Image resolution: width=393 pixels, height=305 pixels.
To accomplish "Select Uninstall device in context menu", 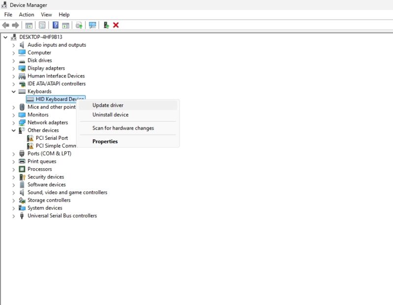I will [x=110, y=115].
